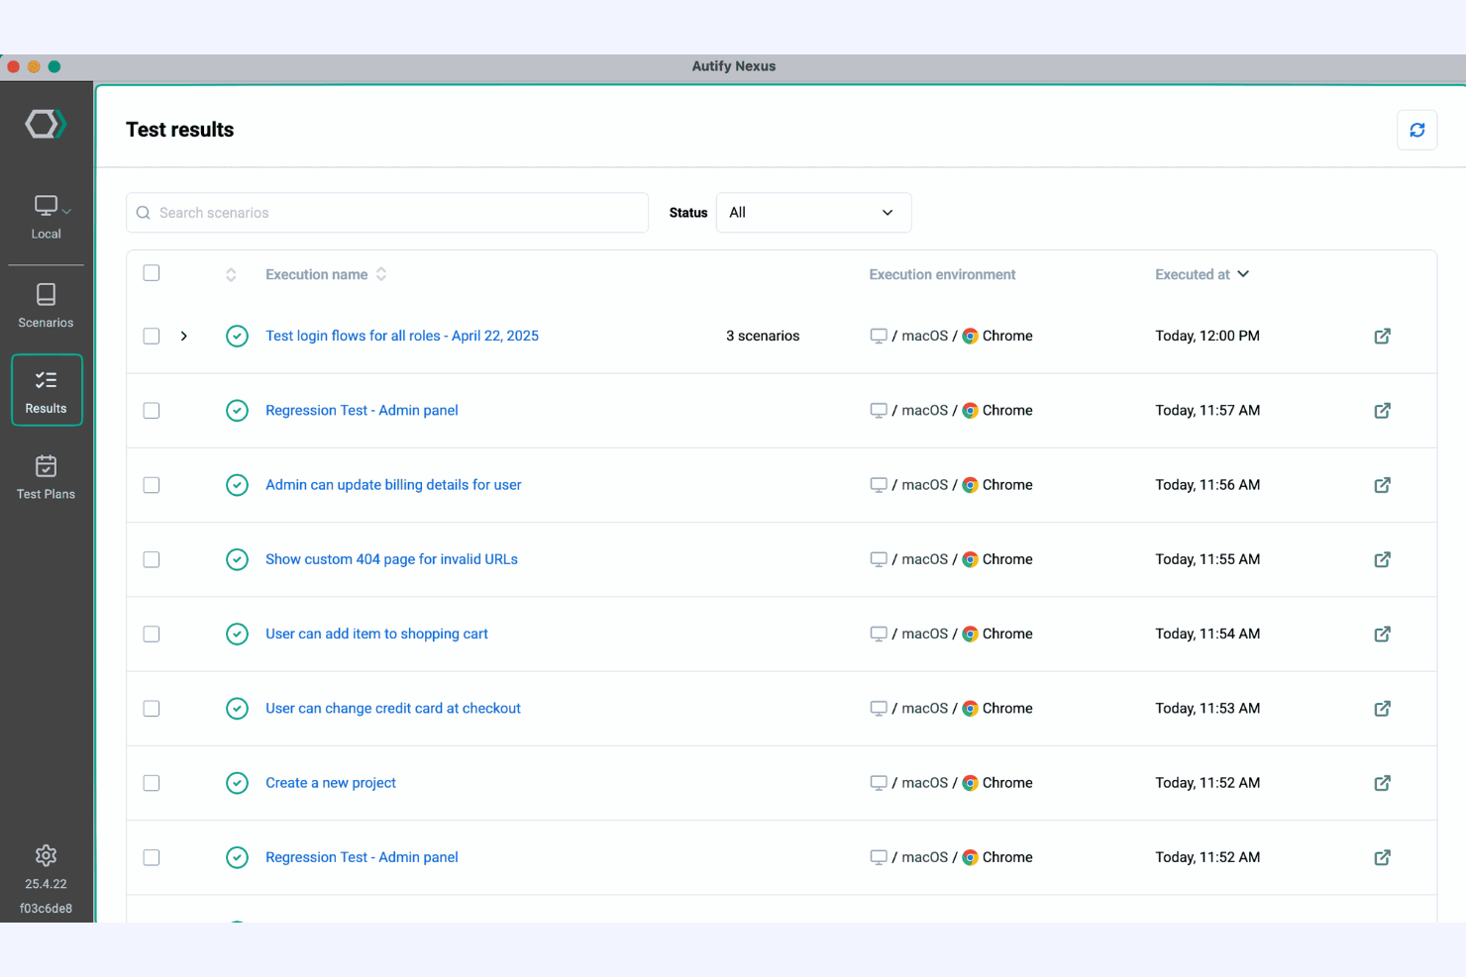Toggle the select-all checkbox in table header
This screenshot has height=977, width=1466.
[x=151, y=272]
